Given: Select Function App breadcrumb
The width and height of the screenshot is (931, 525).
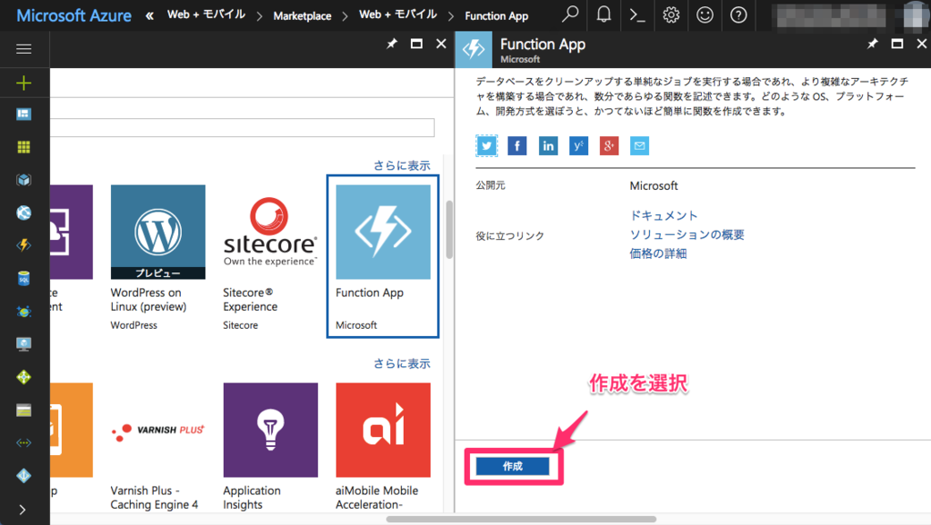Looking at the screenshot, I should tap(496, 16).
